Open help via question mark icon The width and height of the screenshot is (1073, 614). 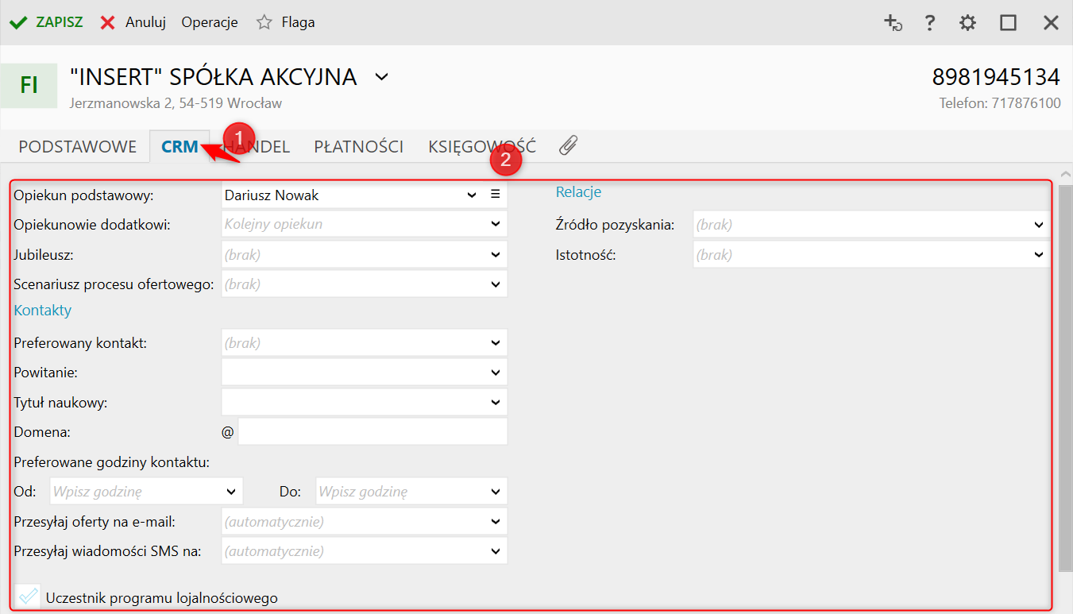pyautogui.click(x=930, y=22)
